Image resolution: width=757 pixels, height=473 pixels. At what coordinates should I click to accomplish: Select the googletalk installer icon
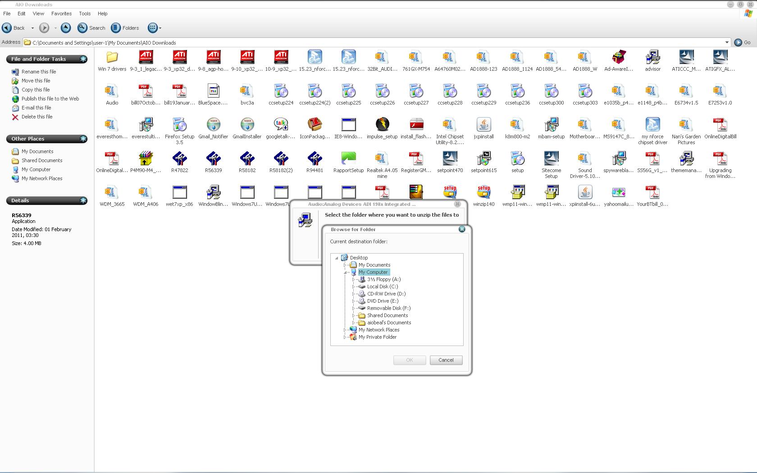[281, 125]
